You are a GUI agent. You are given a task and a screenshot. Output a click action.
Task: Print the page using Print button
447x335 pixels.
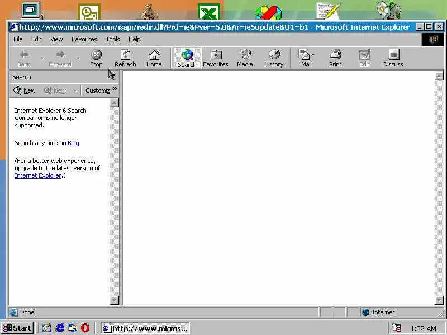335,59
